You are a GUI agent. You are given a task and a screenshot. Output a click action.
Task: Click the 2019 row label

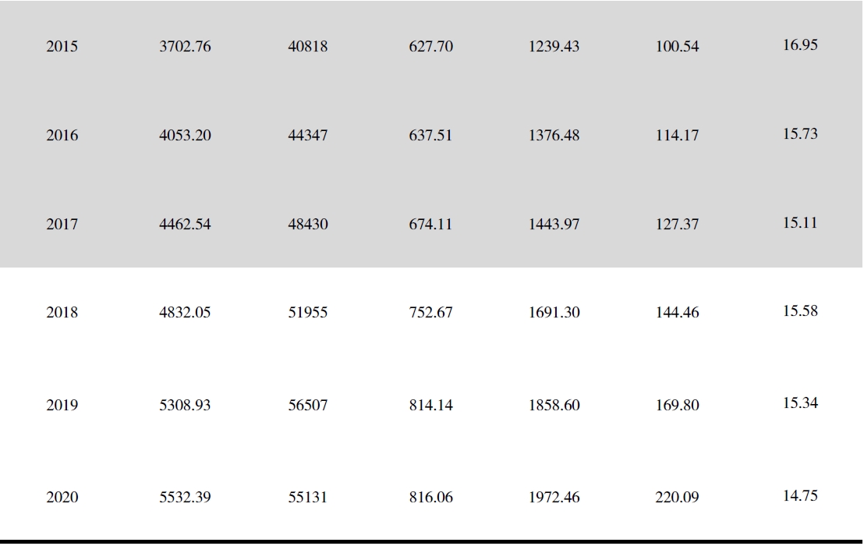pyautogui.click(x=62, y=405)
